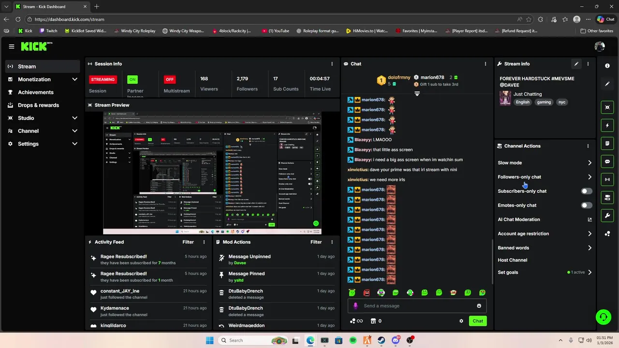Open Spotify from the taskbar

(x=353, y=340)
